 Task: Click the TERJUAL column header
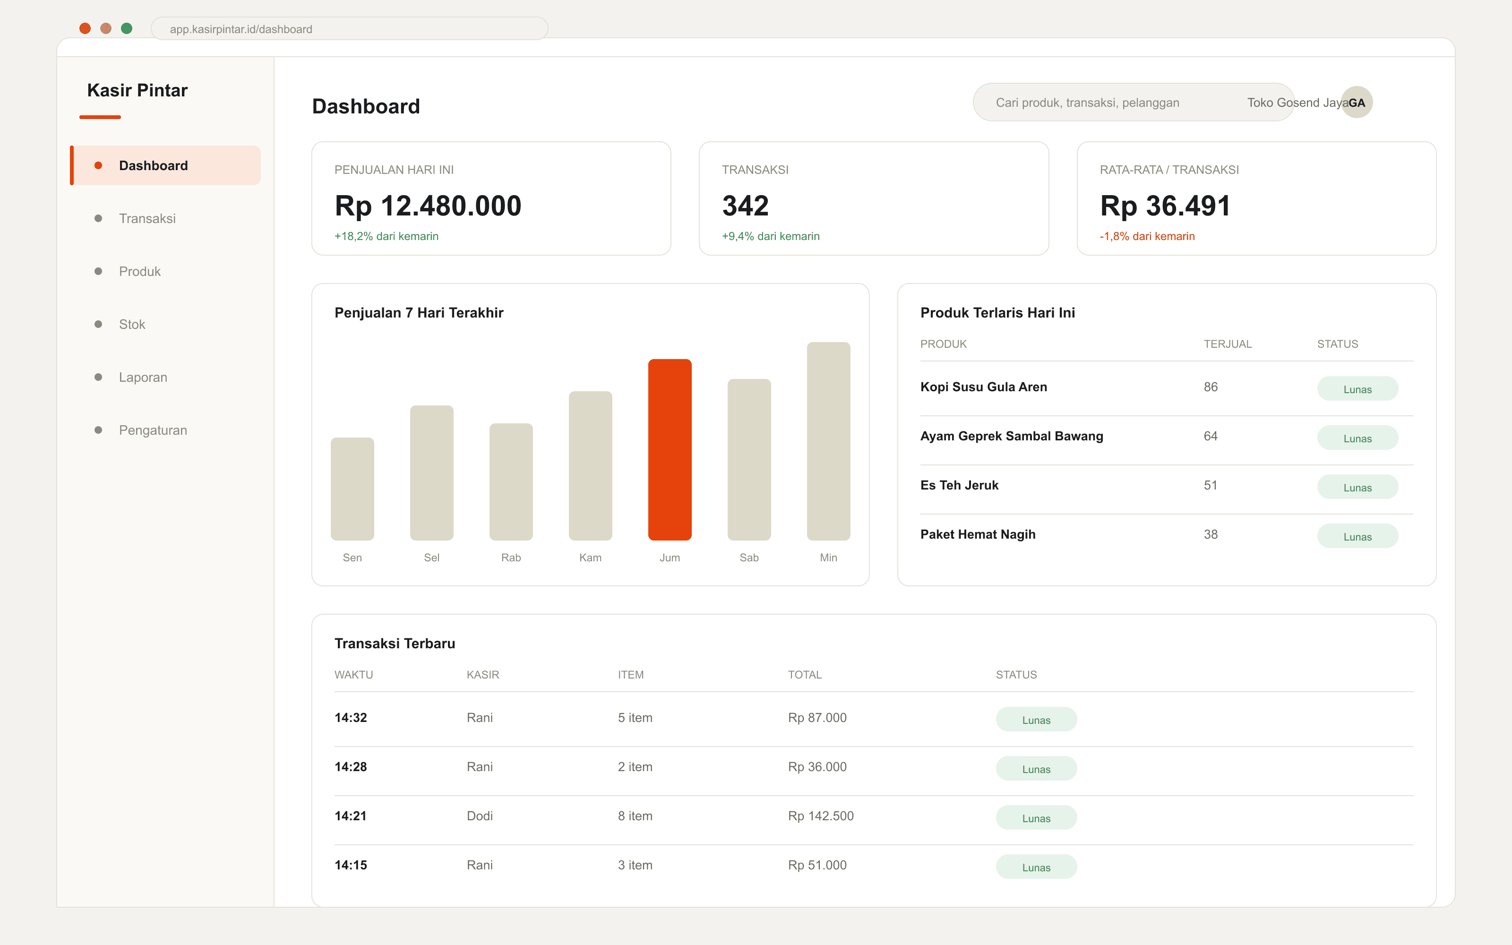click(x=1228, y=344)
